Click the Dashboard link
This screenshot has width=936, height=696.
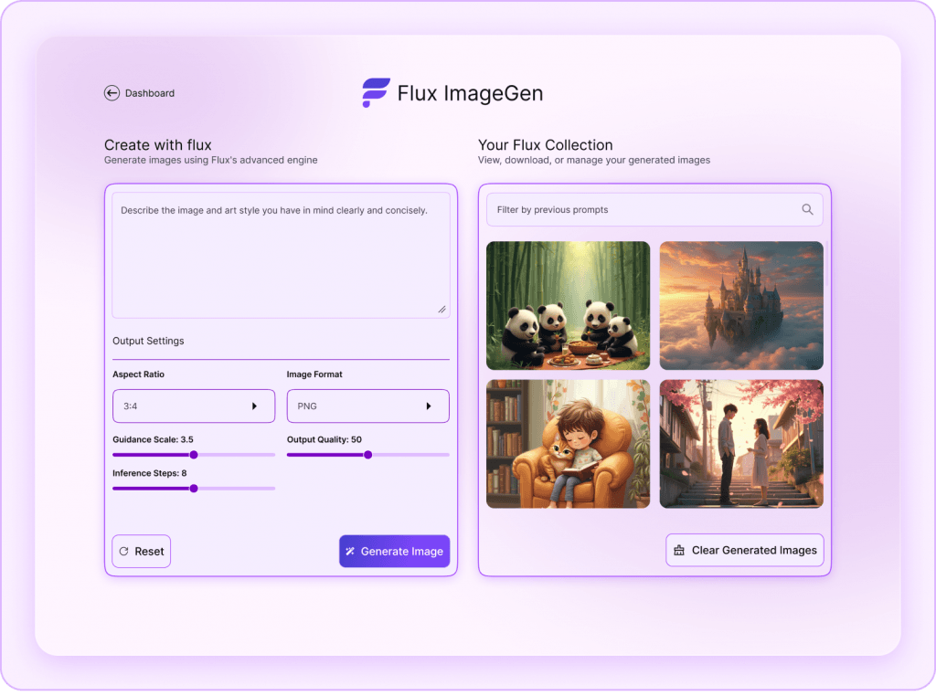[x=149, y=93]
